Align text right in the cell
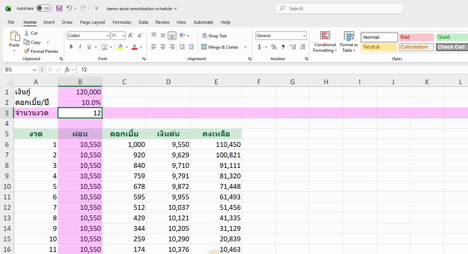The image size is (468, 254). [x=172, y=47]
